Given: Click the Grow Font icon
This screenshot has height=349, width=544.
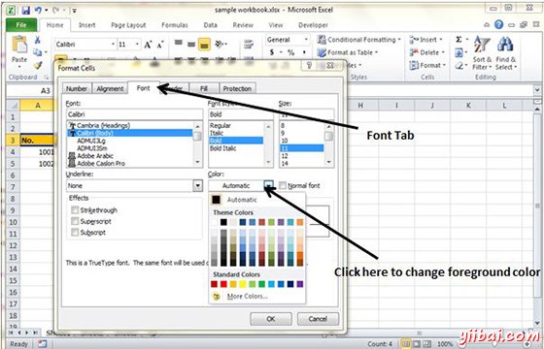Looking at the screenshot, I should (x=148, y=45).
